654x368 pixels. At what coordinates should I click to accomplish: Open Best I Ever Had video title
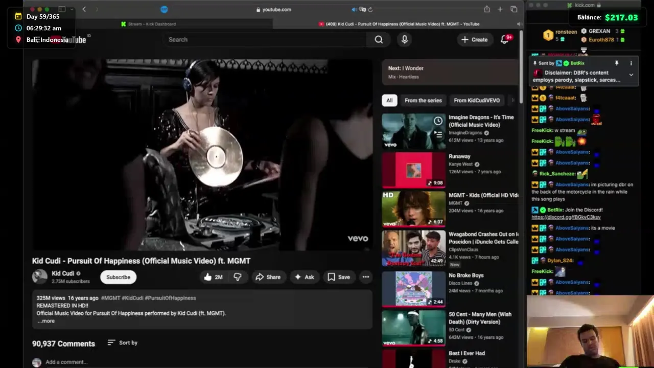point(466,353)
